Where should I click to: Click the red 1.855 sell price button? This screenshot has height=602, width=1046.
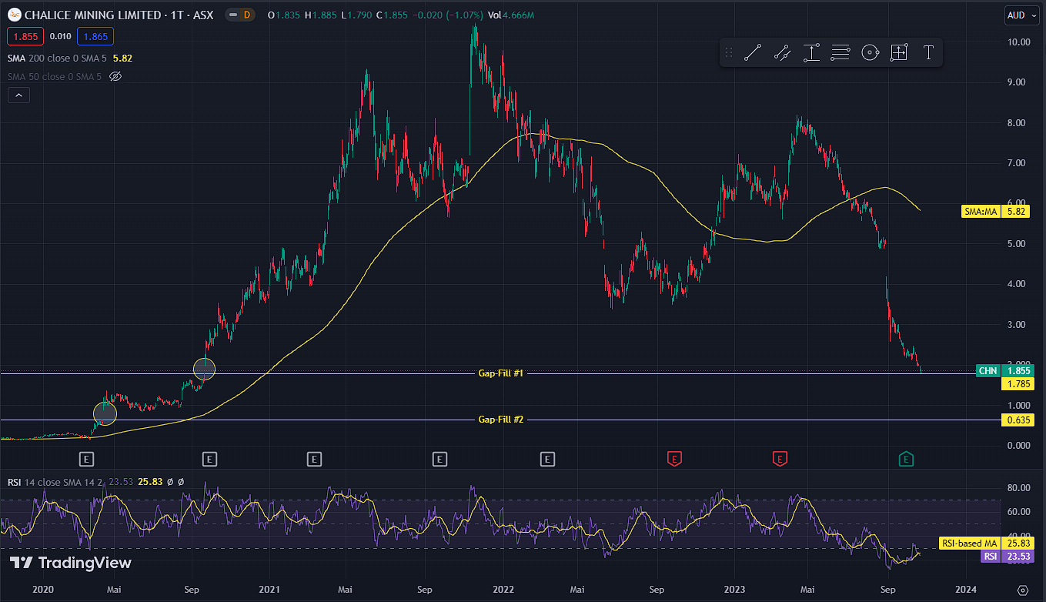(x=25, y=35)
